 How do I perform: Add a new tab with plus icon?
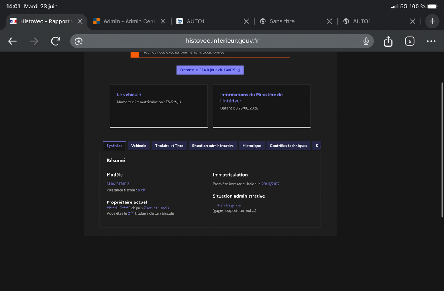click(x=432, y=21)
